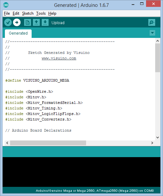
Task: Open the File menu
Action: [x=7, y=13]
